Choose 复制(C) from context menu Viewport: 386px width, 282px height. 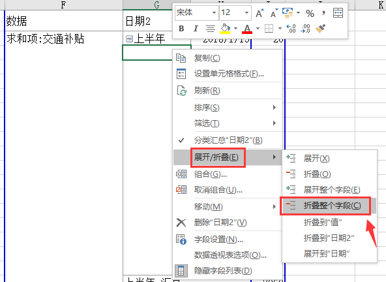pos(227,58)
